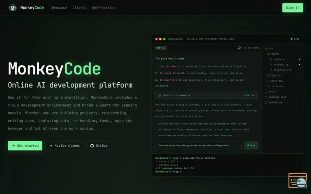This screenshot has height=194, width=311.
Task: Click file icon next to README.md
Action: [x=266, y=102]
